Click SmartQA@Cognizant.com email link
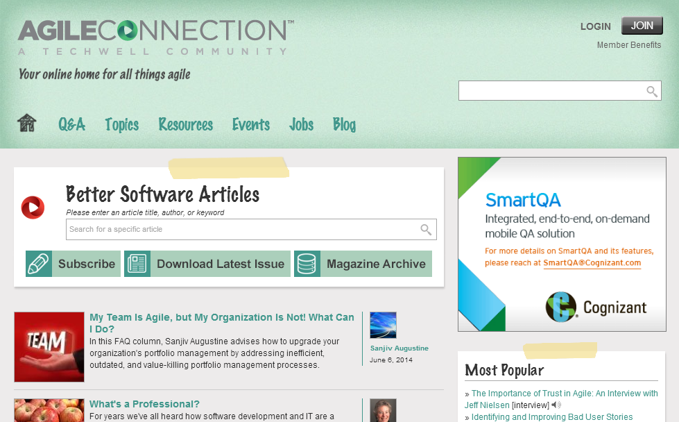 (592, 262)
